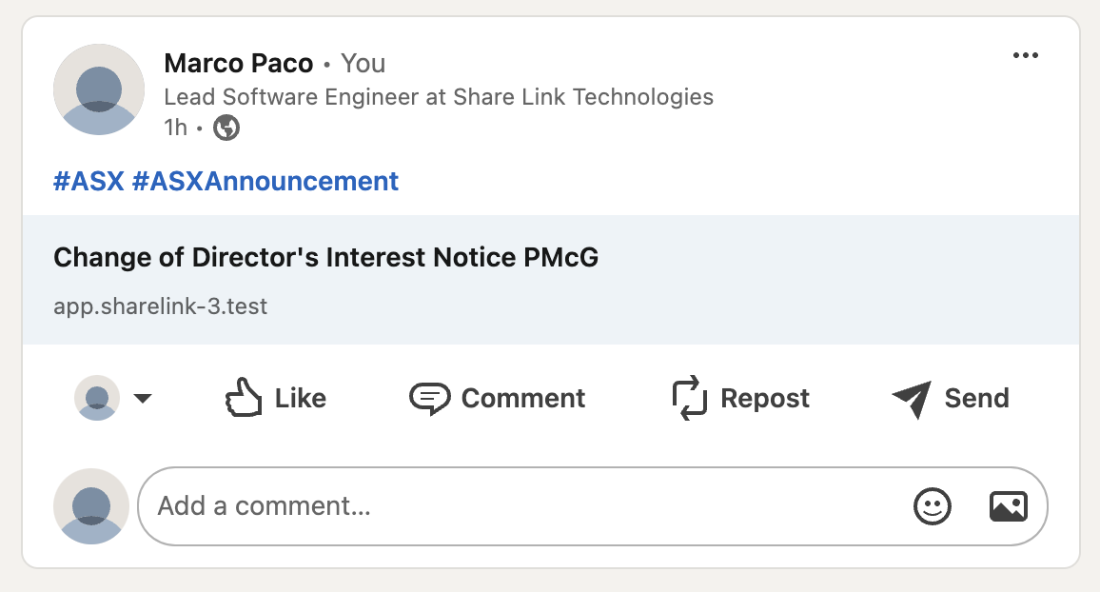This screenshot has height=592, width=1100.
Task: Click the app.sharelink-3.test source text
Action: tap(161, 306)
